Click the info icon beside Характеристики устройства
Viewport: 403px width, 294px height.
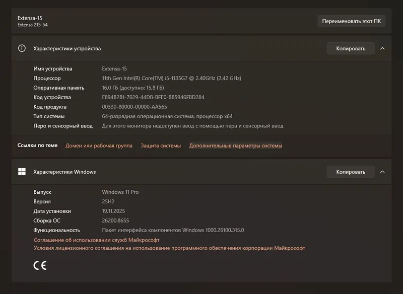tap(22, 48)
